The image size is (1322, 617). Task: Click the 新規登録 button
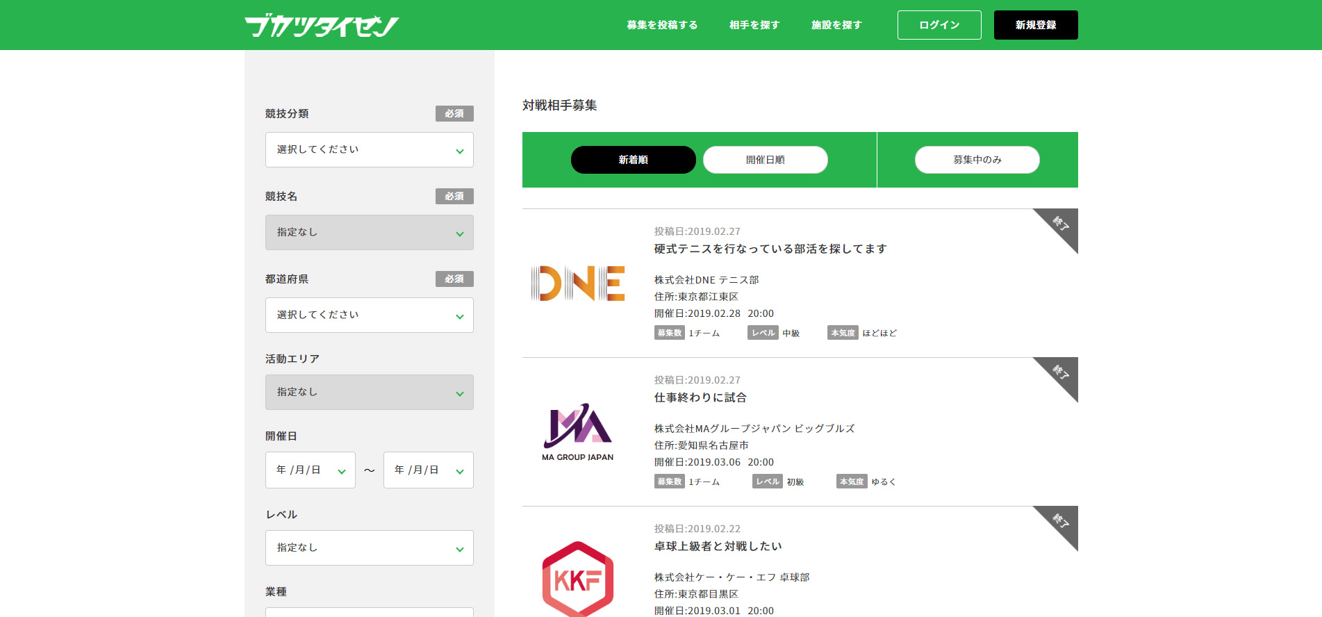click(1035, 25)
